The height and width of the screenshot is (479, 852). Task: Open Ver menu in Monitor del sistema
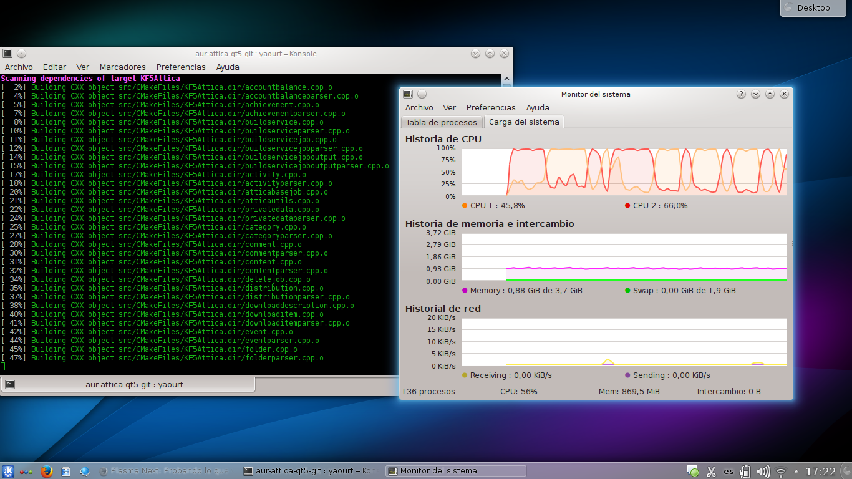click(x=450, y=108)
